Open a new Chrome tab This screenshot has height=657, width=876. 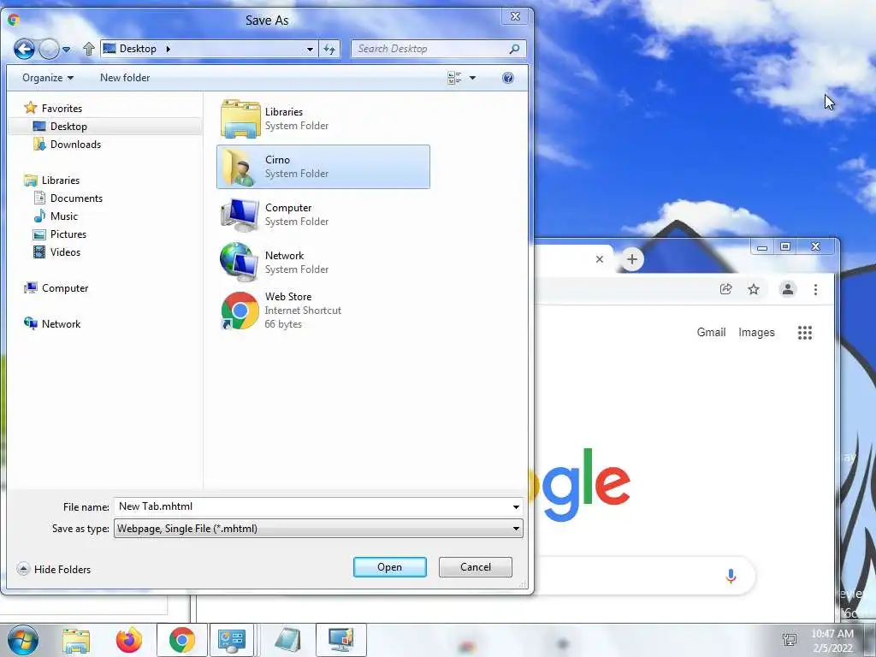pos(632,259)
